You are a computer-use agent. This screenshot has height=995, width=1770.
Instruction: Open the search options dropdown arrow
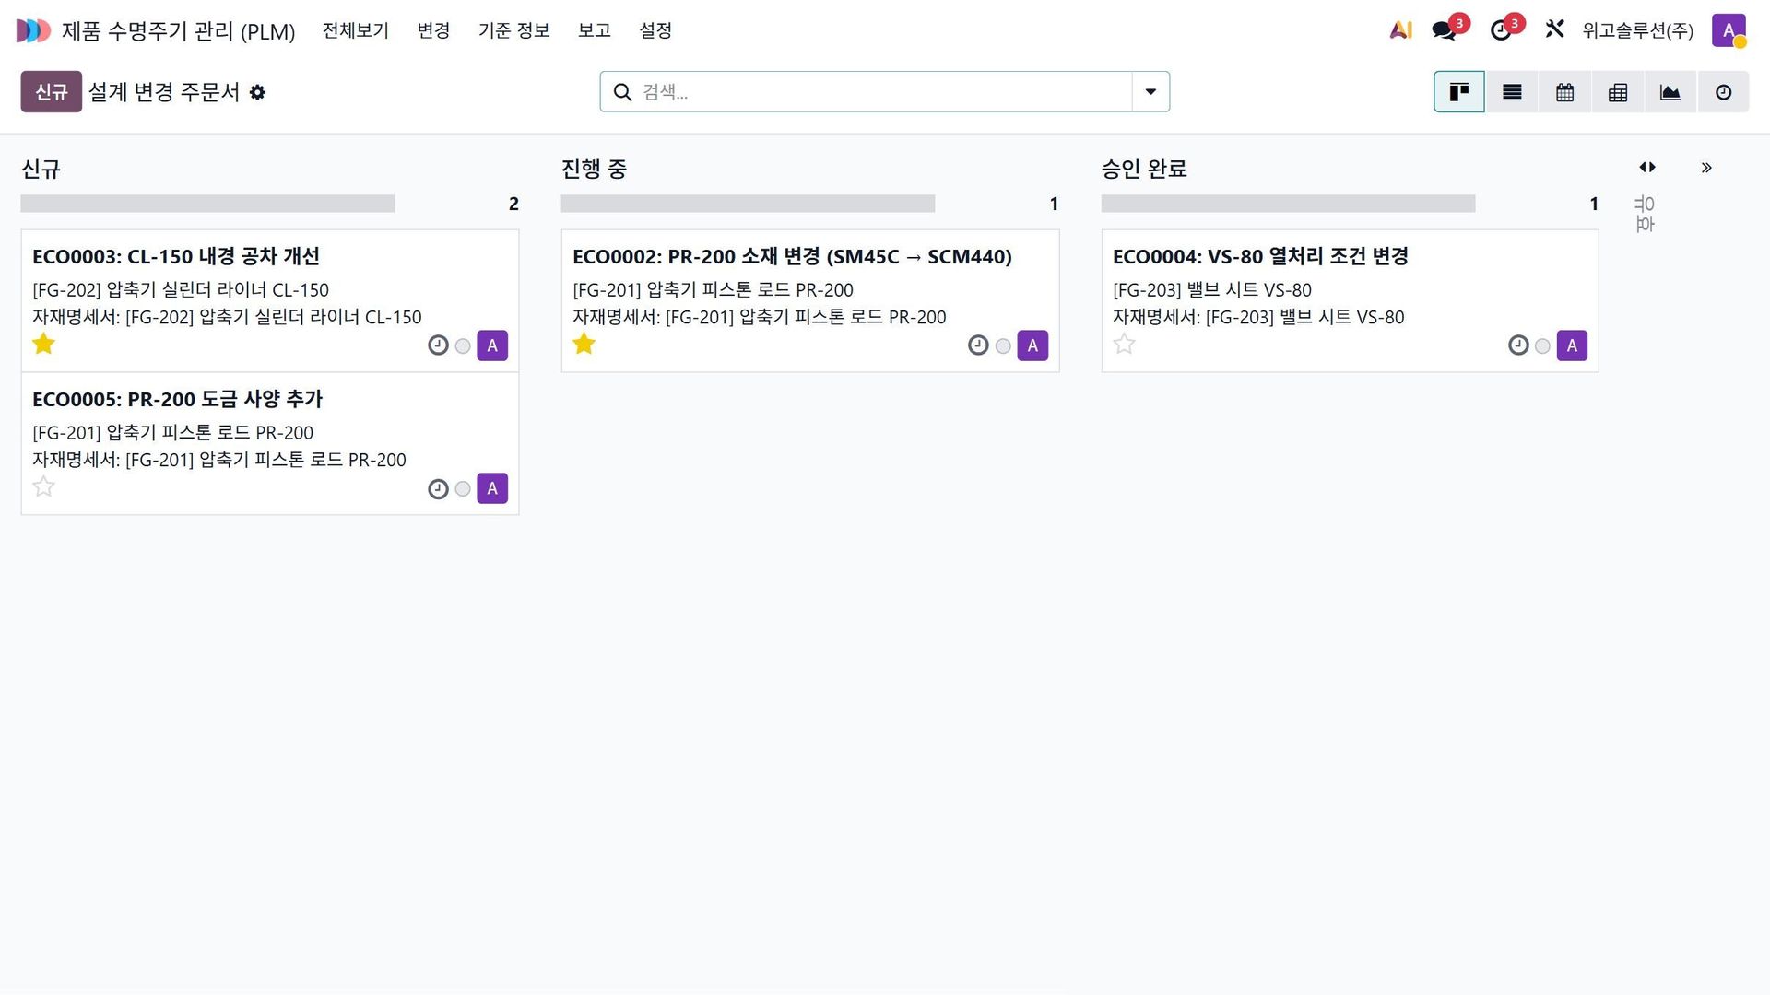click(1150, 92)
